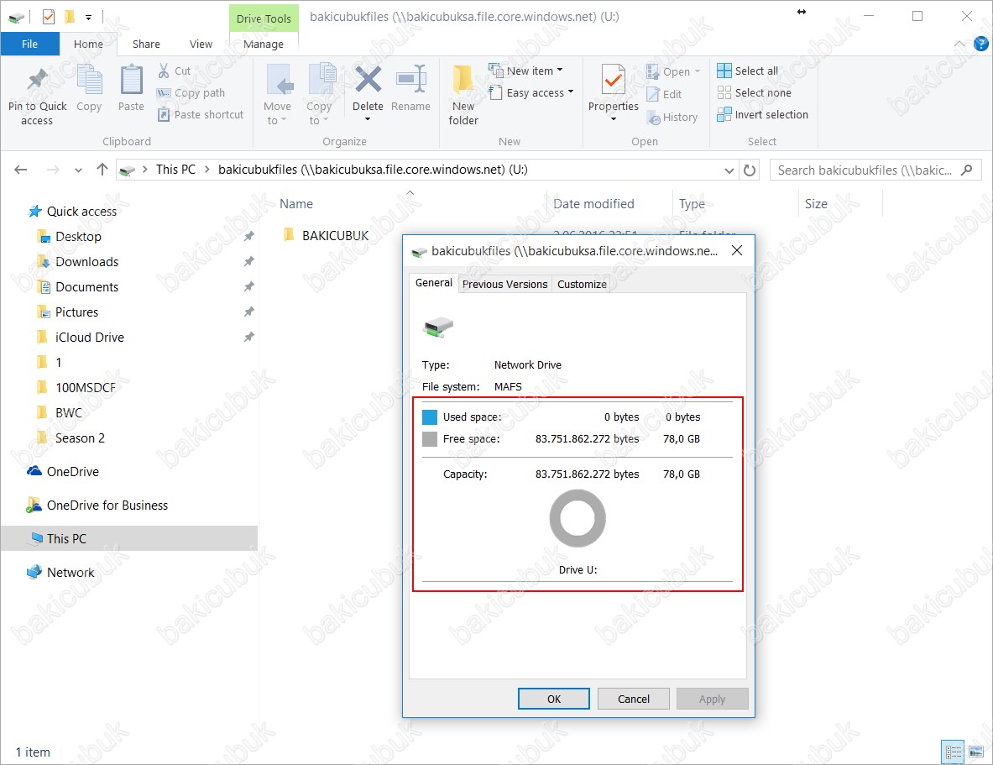Image resolution: width=993 pixels, height=765 pixels.
Task: Click the Delete red X icon
Action: coord(368,80)
